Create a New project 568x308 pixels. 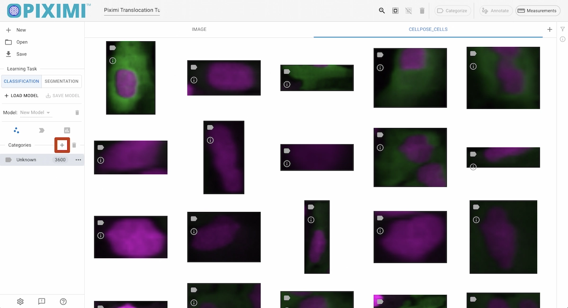pyautogui.click(x=42, y=30)
